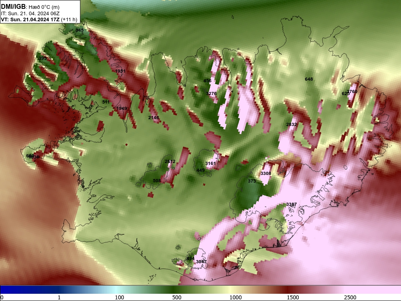Click the 494 height label
Image resolution: width=401 pixels, height=301 pixels.
[x=190, y=258]
